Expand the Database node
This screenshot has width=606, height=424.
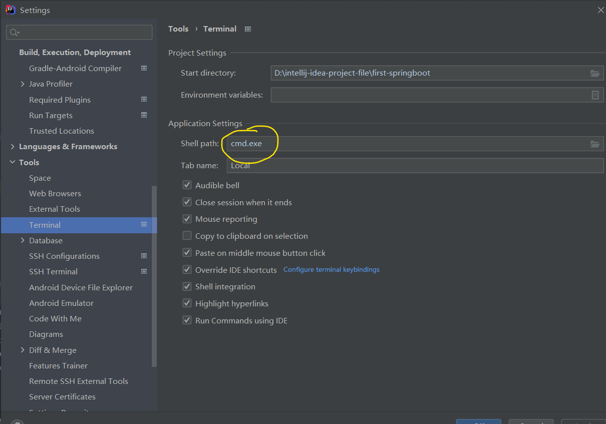click(x=23, y=240)
